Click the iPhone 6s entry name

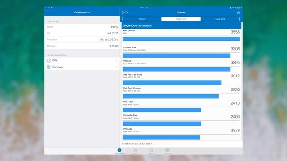click(127, 129)
